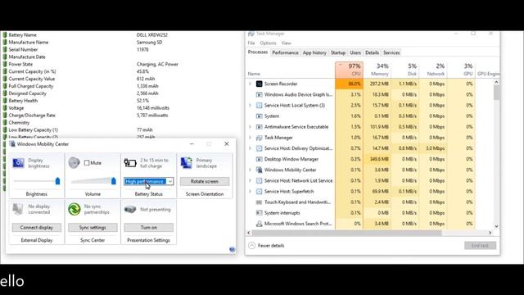Click the Connect display button
This screenshot has height=295, width=524.
pyautogui.click(x=36, y=228)
